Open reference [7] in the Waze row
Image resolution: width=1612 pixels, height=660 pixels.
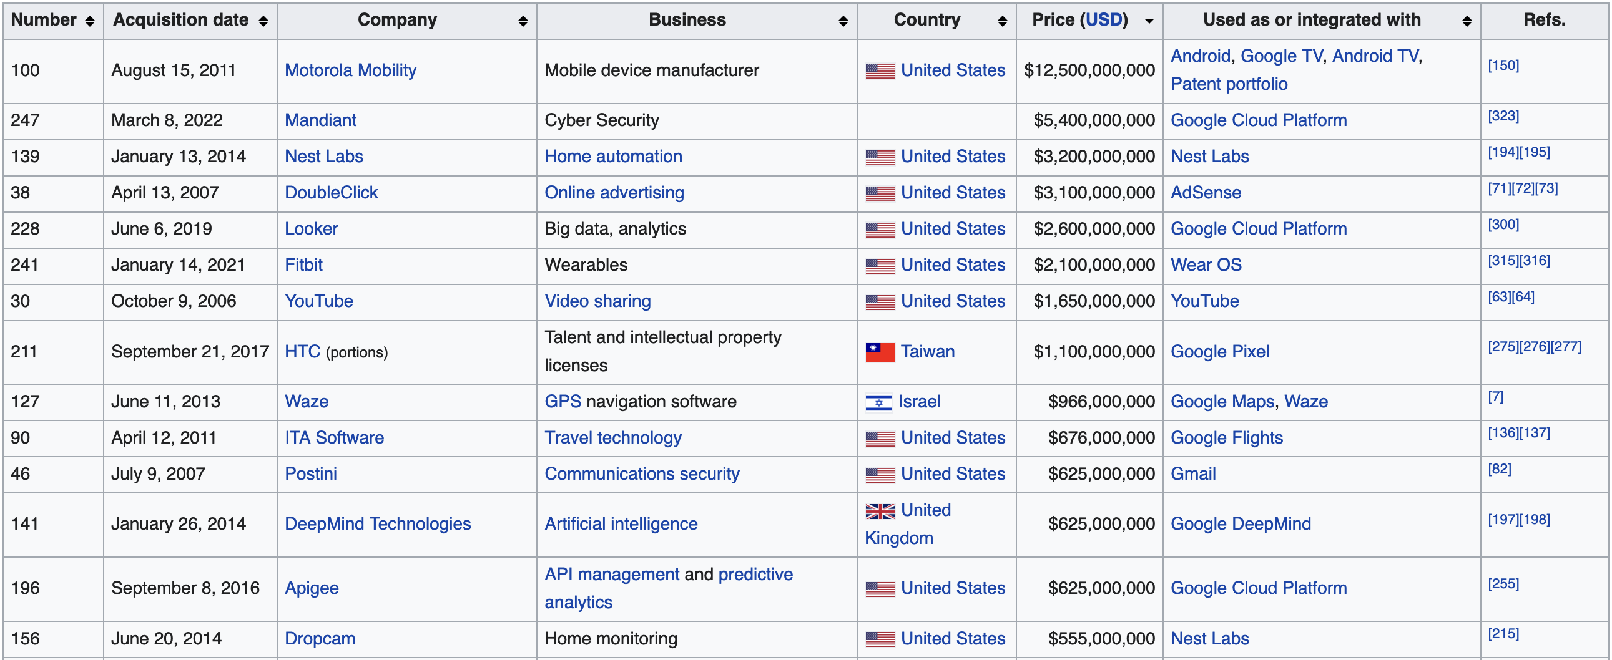[x=1497, y=396]
